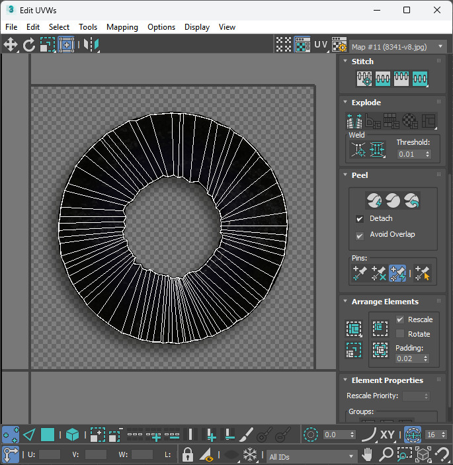The image size is (453, 465).
Task: Open the Tools menu
Action: [88, 27]
